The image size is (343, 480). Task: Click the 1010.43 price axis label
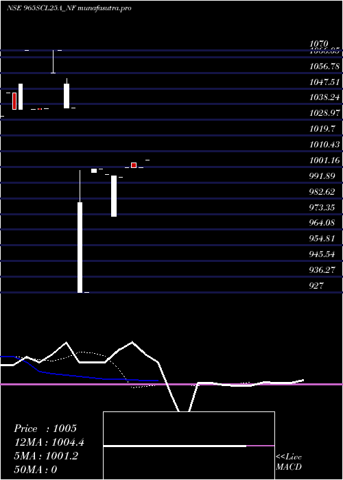pos(324,144)
